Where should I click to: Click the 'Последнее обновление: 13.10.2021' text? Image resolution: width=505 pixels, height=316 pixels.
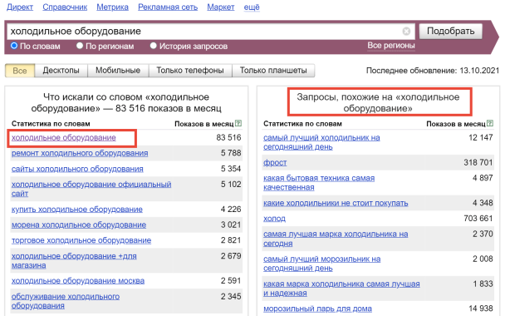(433, 71)
